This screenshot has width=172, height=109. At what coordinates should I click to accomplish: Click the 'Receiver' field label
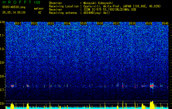56,10
